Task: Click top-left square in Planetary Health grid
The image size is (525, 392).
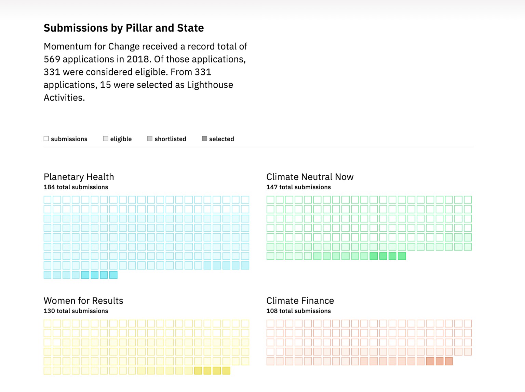Action: pos(48,200)
